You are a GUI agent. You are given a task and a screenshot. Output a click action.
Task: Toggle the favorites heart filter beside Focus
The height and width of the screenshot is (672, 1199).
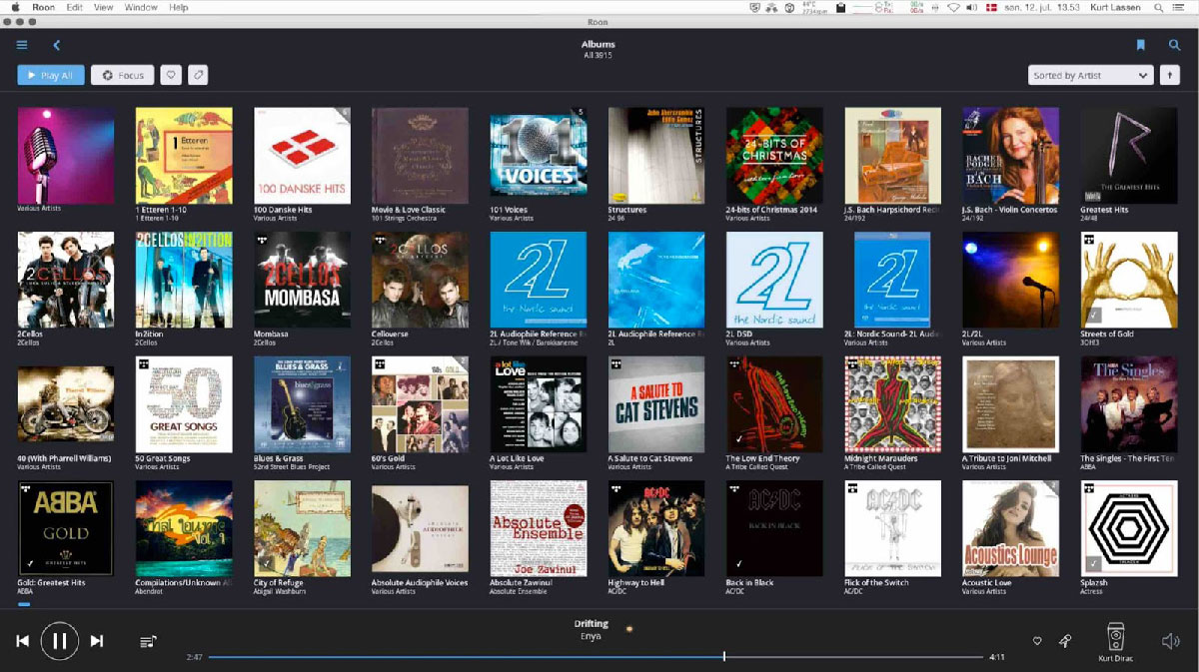pyautogui.click(x=171, y=75)
